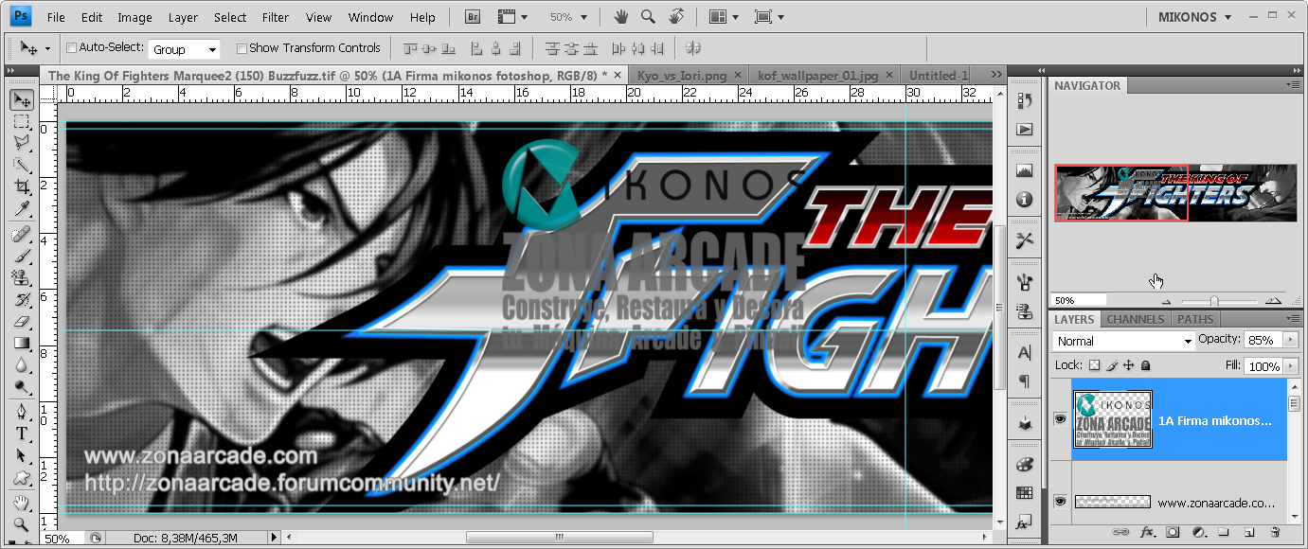Select the Eyedropper tool
This screenshot has height=549, width=1308.
coord(21,209)
